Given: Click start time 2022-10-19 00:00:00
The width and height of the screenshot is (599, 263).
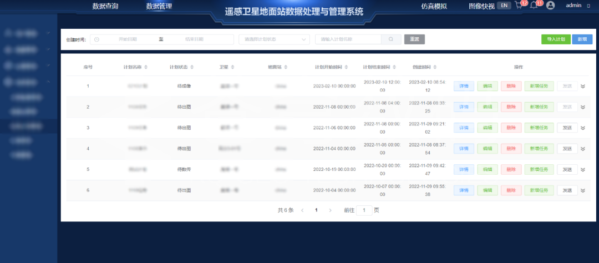Looking at the screenshot, I should (x=334, y=169).
